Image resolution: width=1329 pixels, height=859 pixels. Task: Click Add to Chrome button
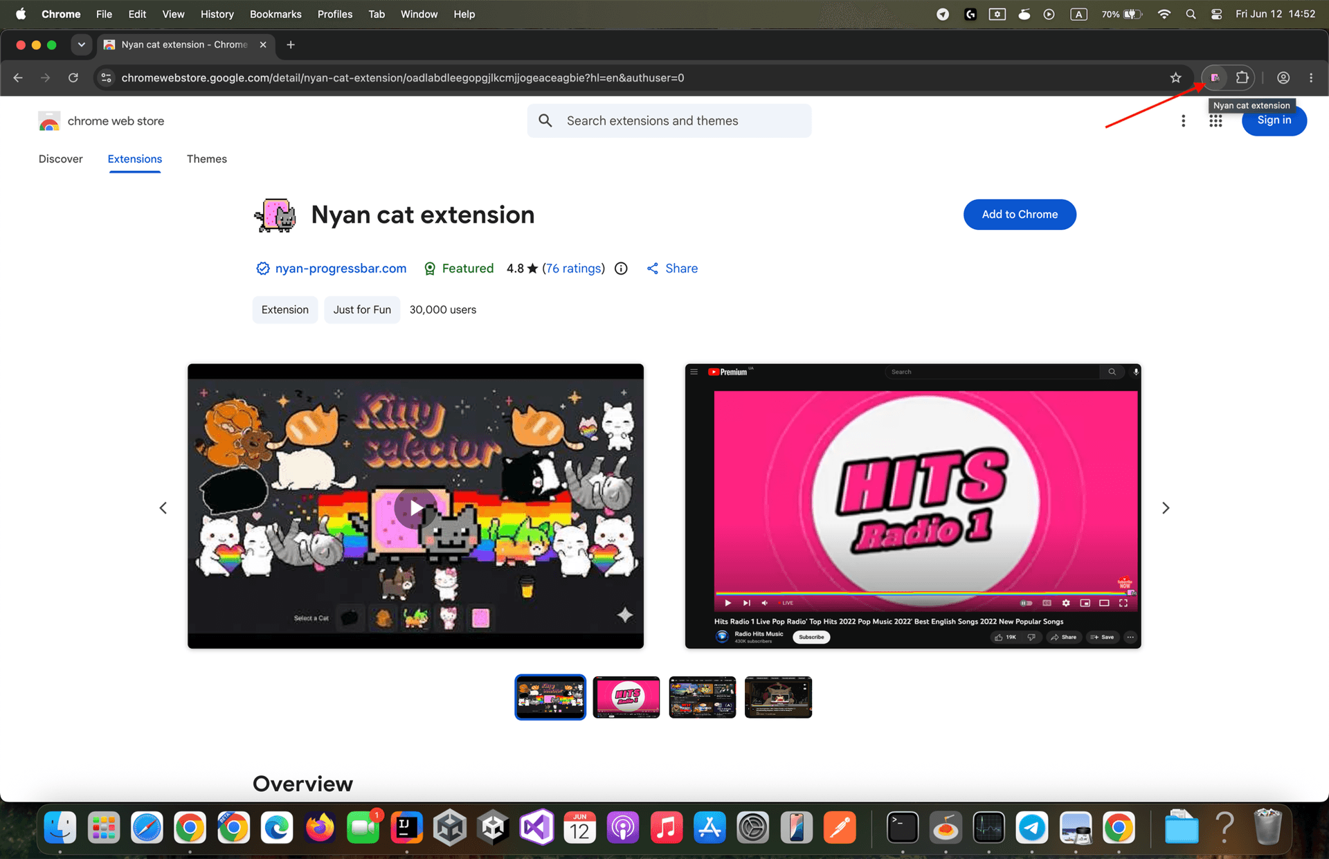point(1020,215)
